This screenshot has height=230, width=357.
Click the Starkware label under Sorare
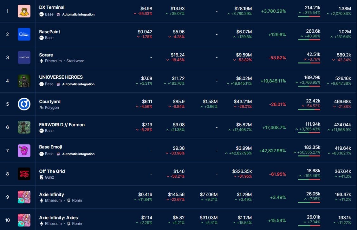75,61
